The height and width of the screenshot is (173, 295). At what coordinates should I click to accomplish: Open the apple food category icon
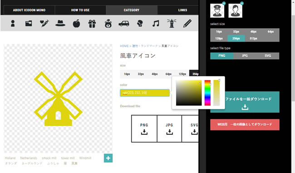[76, 24]
